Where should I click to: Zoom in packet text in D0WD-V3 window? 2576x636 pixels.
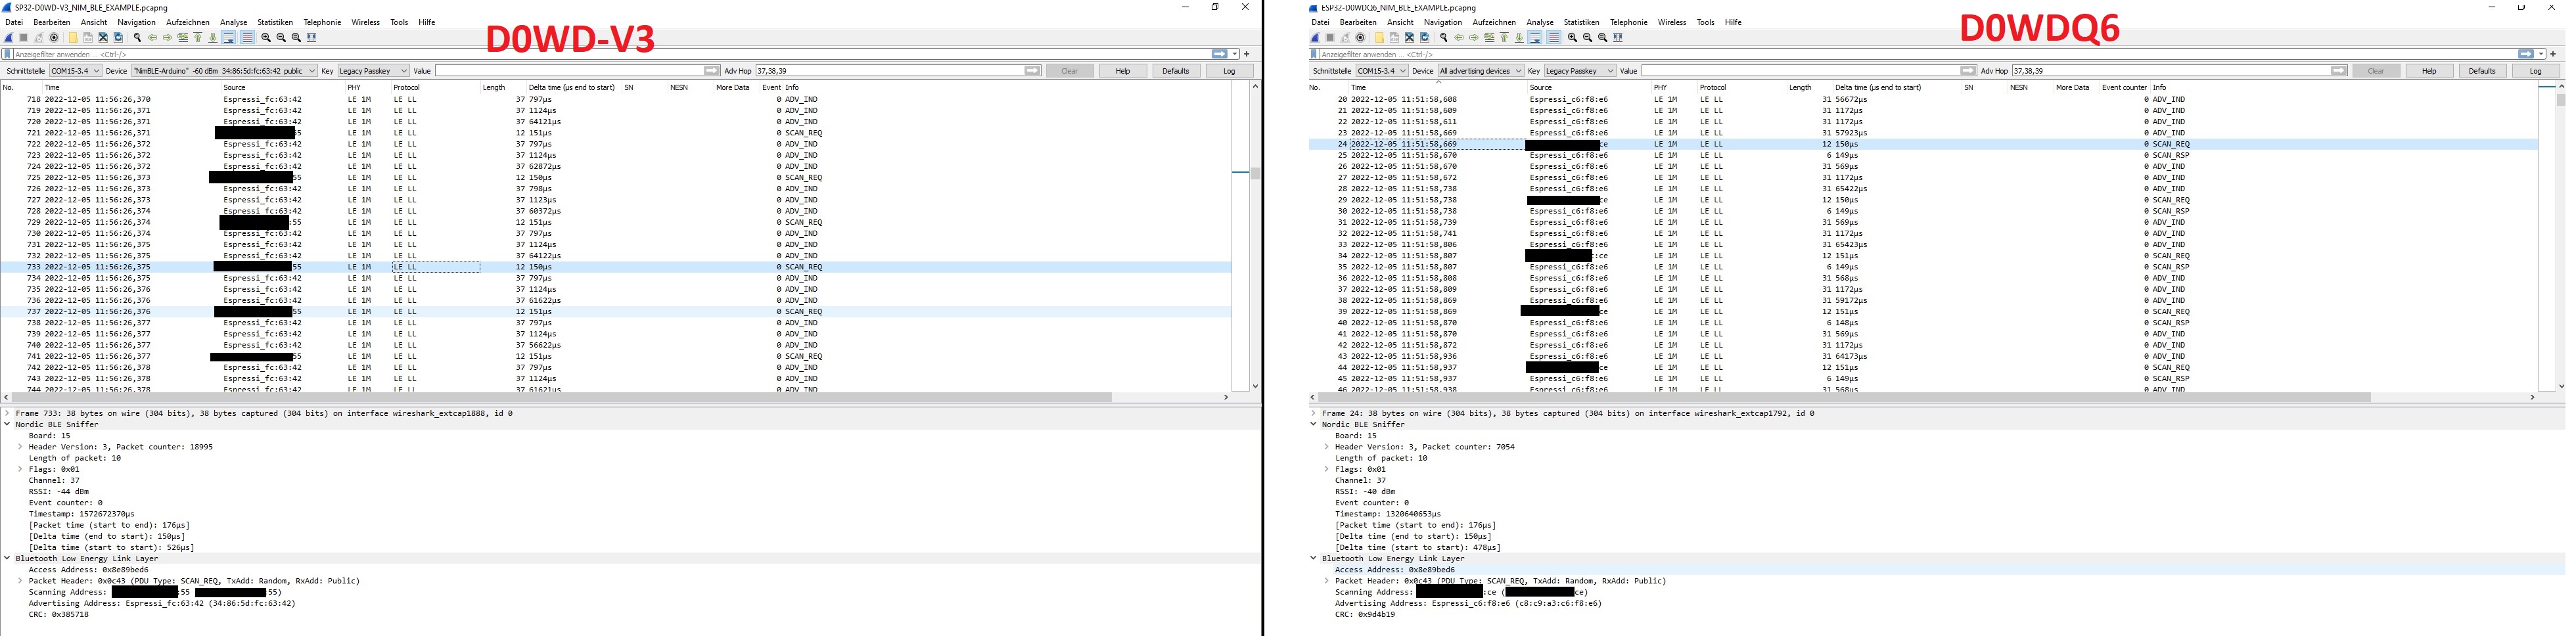point(266,37)
